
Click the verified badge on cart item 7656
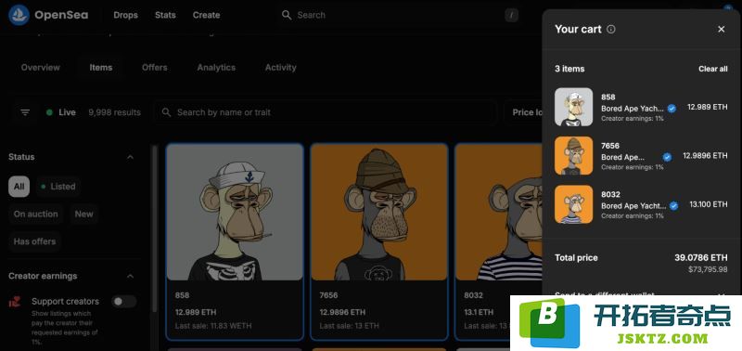click(x=667, y=157)
